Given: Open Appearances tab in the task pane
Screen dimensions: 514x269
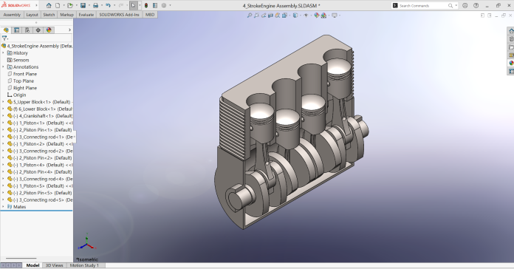Looking at the screenshot, I should [x=511, y=63].
